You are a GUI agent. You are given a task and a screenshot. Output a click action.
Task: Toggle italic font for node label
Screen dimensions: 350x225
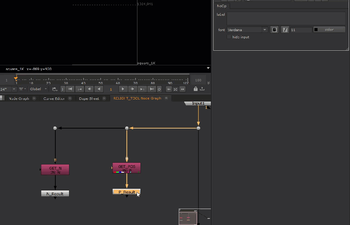coord(285,30)
